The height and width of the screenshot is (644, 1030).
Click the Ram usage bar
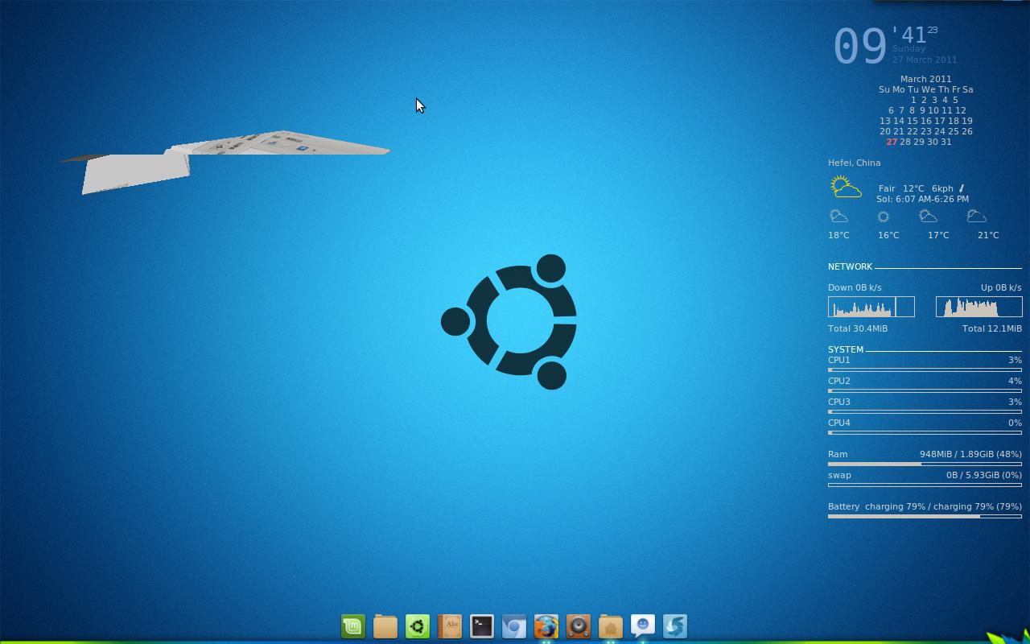point(925,464)
